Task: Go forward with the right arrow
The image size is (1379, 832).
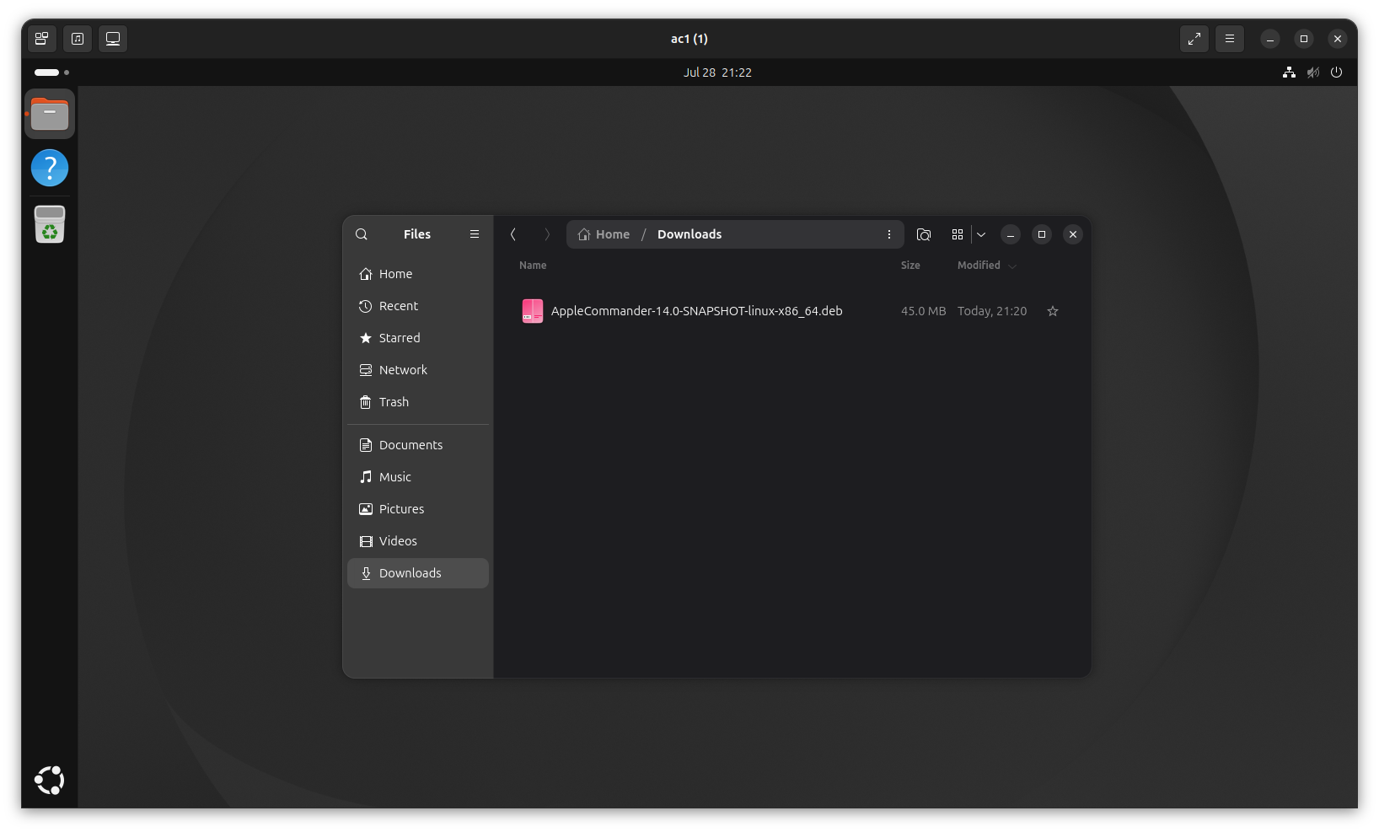Action: [547, 234]
